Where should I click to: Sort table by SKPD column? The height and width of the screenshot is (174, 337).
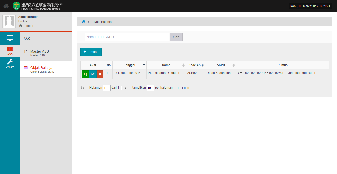[221, 65]
